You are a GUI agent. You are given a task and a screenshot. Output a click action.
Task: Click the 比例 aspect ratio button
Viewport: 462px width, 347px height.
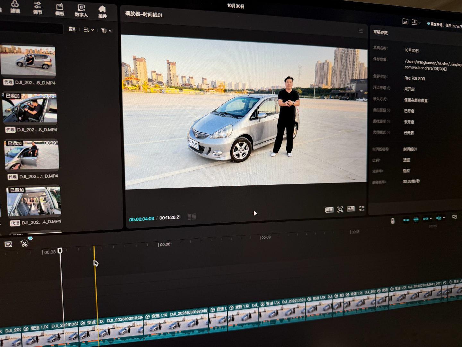click(x=351, y=209)
